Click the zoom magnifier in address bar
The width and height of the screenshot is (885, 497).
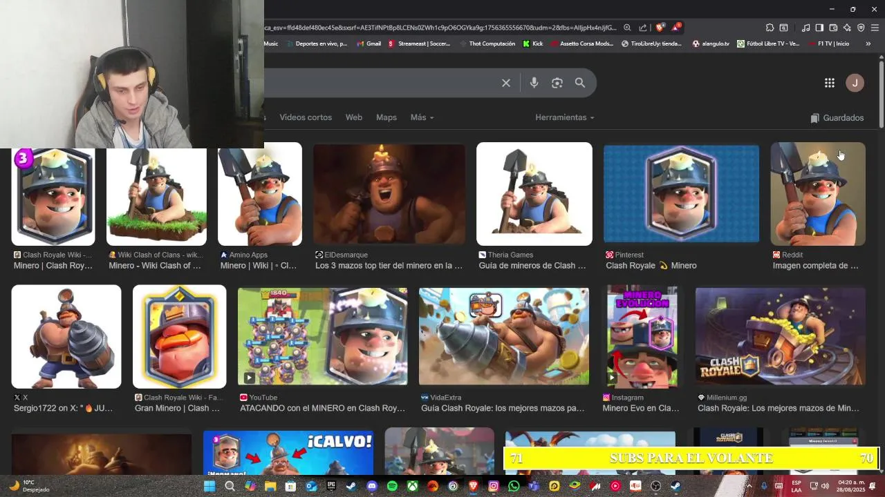click(x=627, y=28)
